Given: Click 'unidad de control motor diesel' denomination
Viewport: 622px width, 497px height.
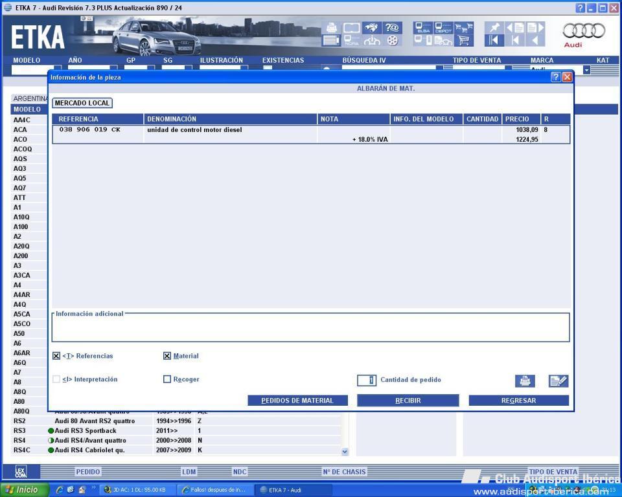Looking at the screenshot, I should point(194,129).
